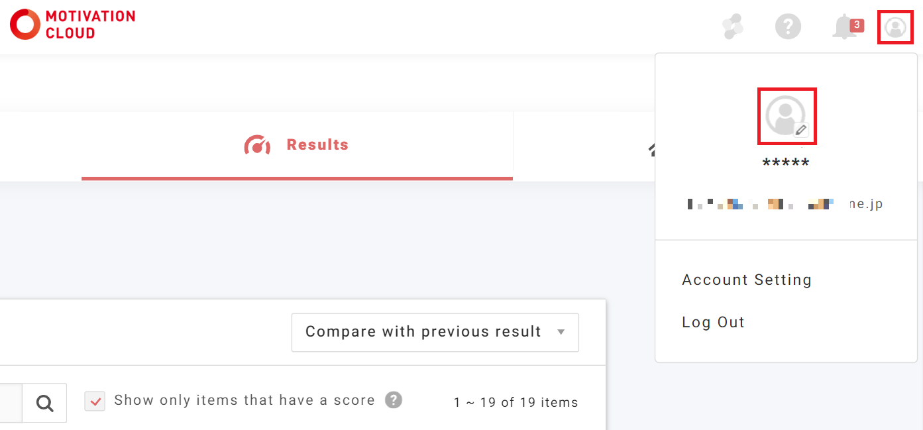Click the search text field
923x430 pixels.
[10, 402]
